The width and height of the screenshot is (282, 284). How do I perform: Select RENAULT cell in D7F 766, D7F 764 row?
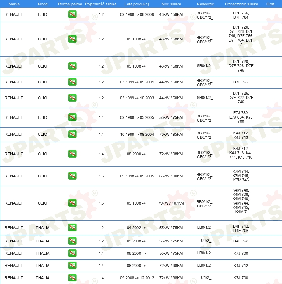[x=14, y=14]
